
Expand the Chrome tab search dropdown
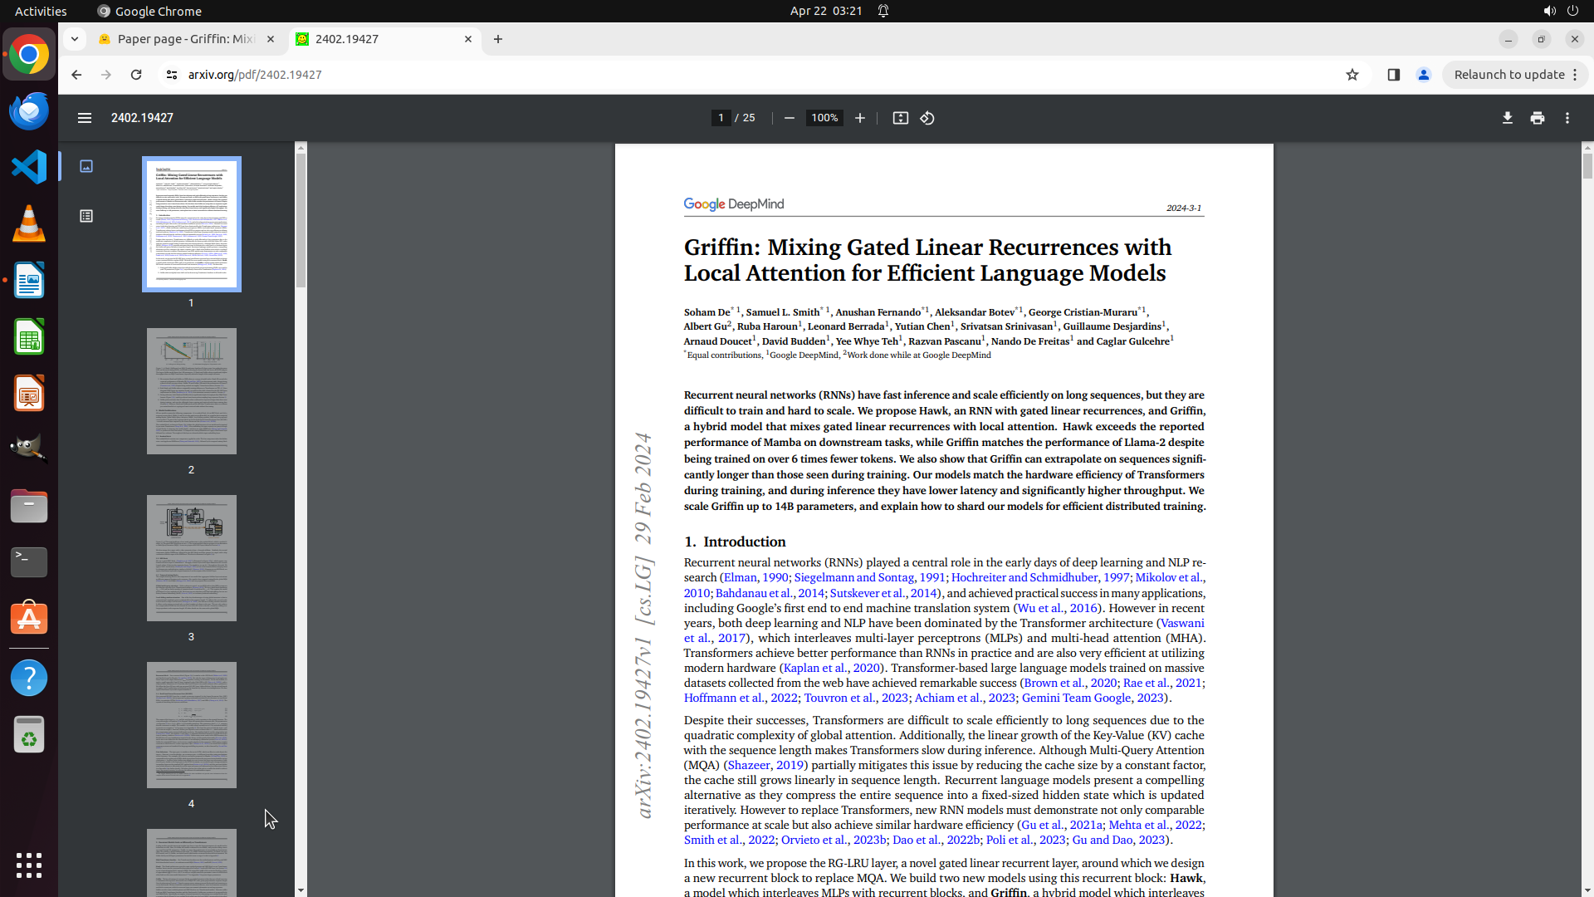75,39
